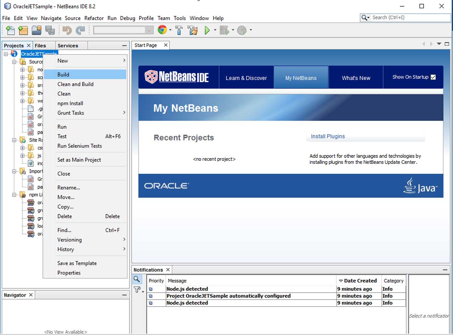Switch to the Services tab

pos(68,45)
